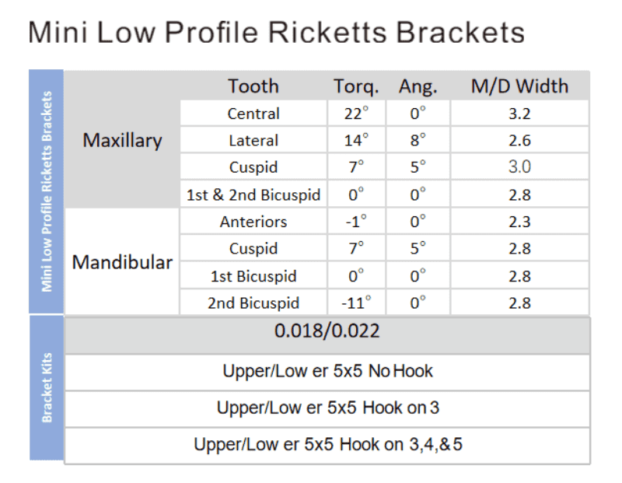Select the 8° angulation value
The width and height of the screenshot is (622, 483).
418,141
